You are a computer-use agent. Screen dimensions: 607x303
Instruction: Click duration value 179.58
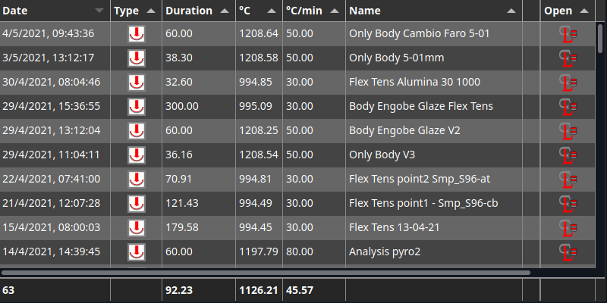pyautogui.click(x=182, y=227)
